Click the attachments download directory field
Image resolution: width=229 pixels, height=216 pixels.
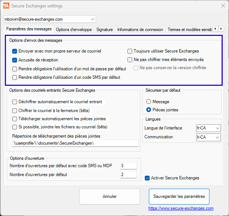[75, 143]
